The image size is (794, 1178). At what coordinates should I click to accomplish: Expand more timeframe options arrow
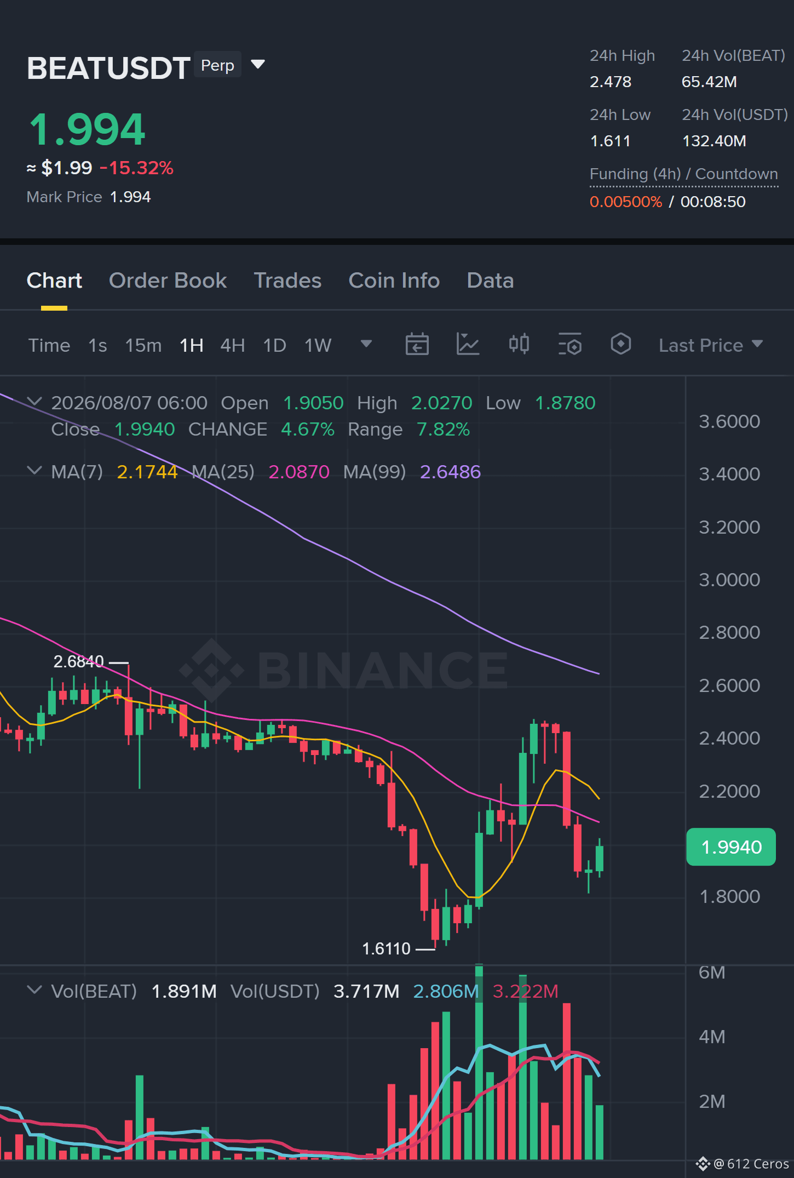366,344
